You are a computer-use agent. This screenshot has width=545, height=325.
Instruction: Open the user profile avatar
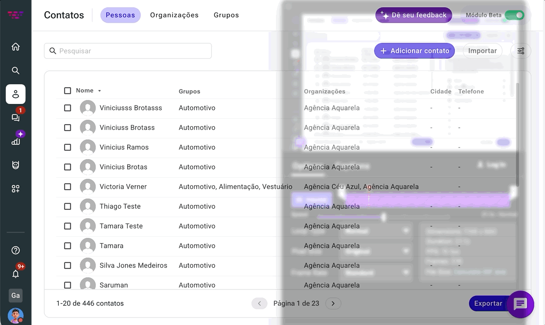16,316
